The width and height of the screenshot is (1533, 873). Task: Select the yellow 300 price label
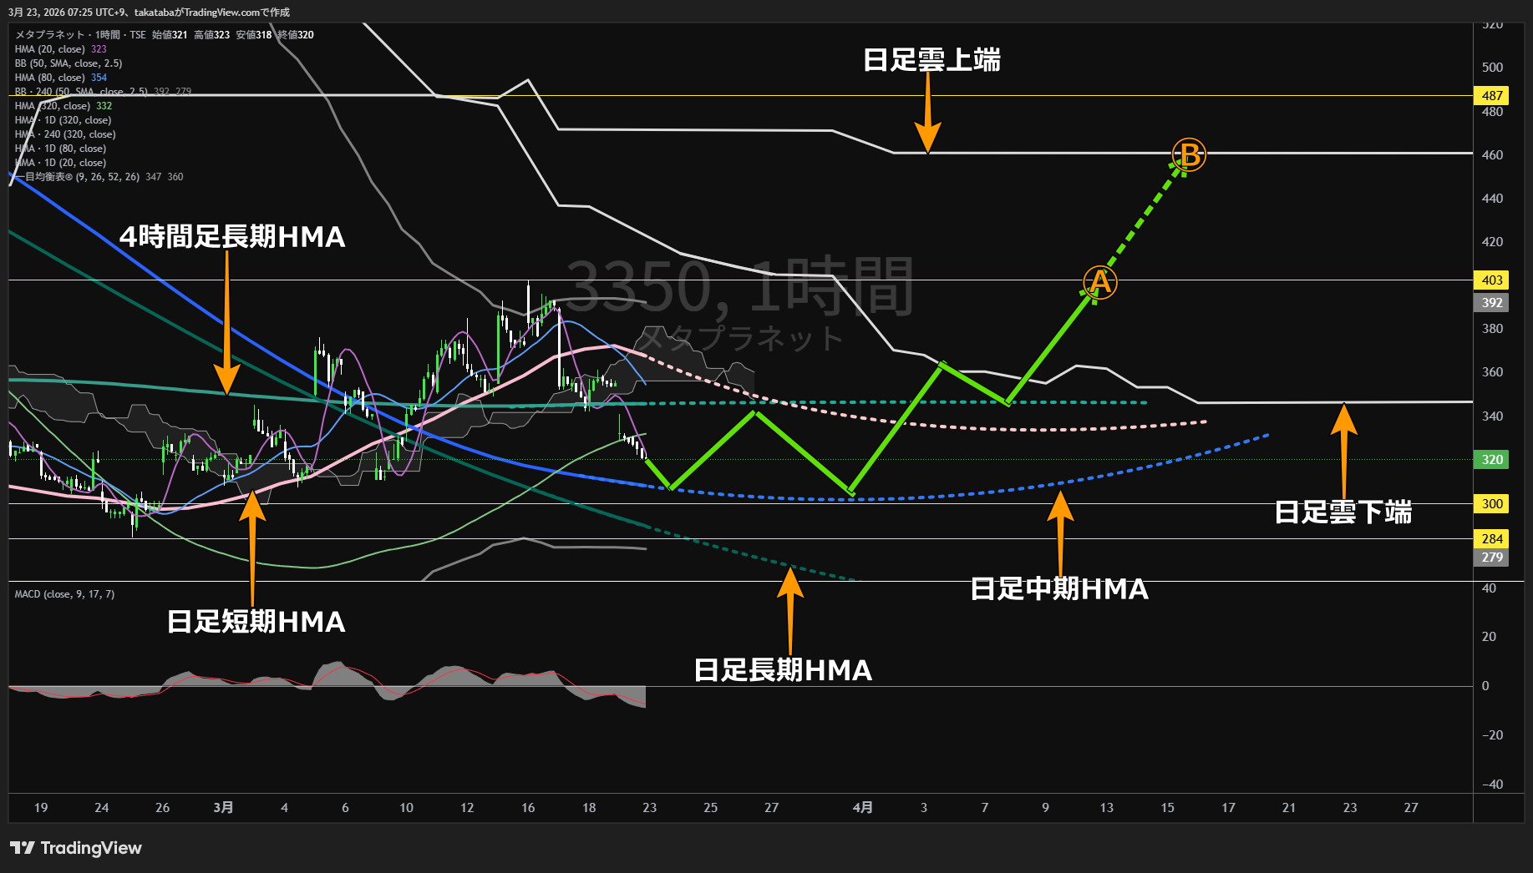[1492, 504]
